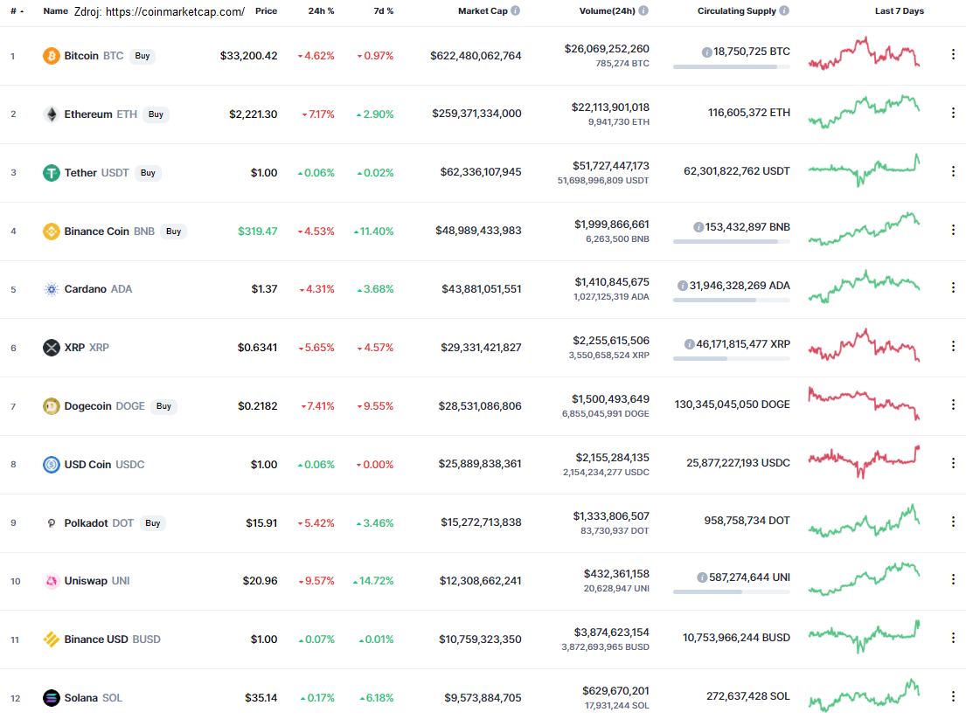Open three-dot options for Dogecoin row

tap(953, 405)
